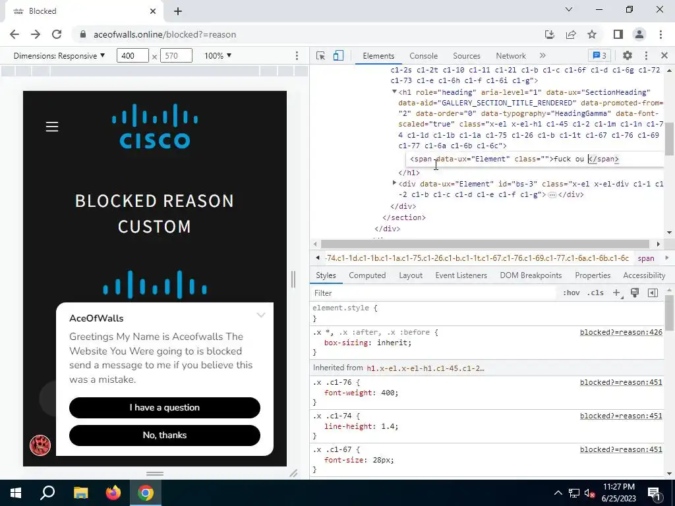The image size is (675, 506).
Task: Collapse the h1 heading node triangle
Action: (394, 92)
